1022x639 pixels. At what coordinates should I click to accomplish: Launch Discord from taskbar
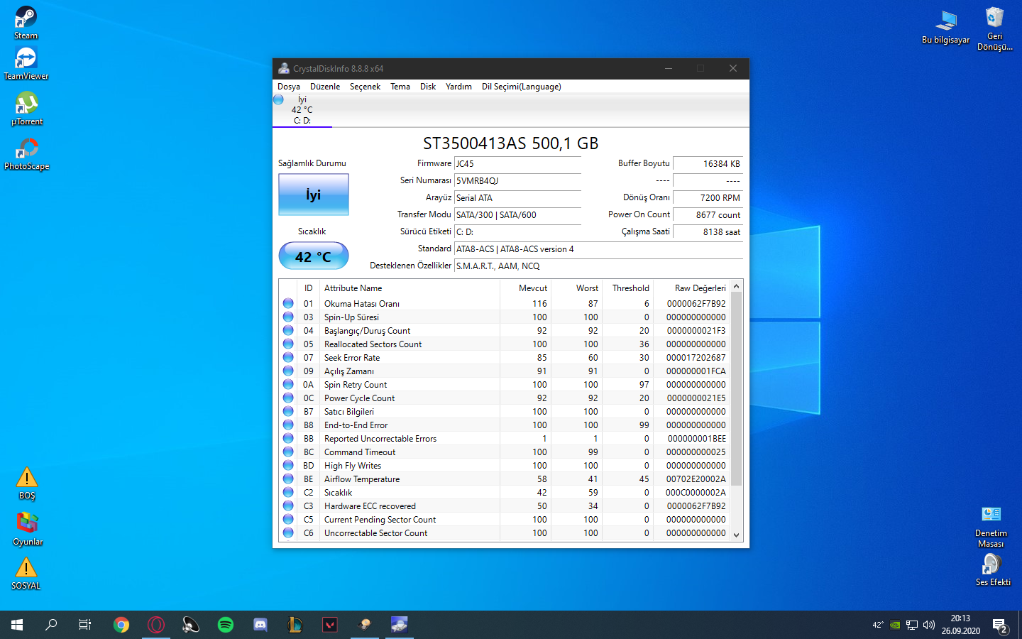[260, 625]
